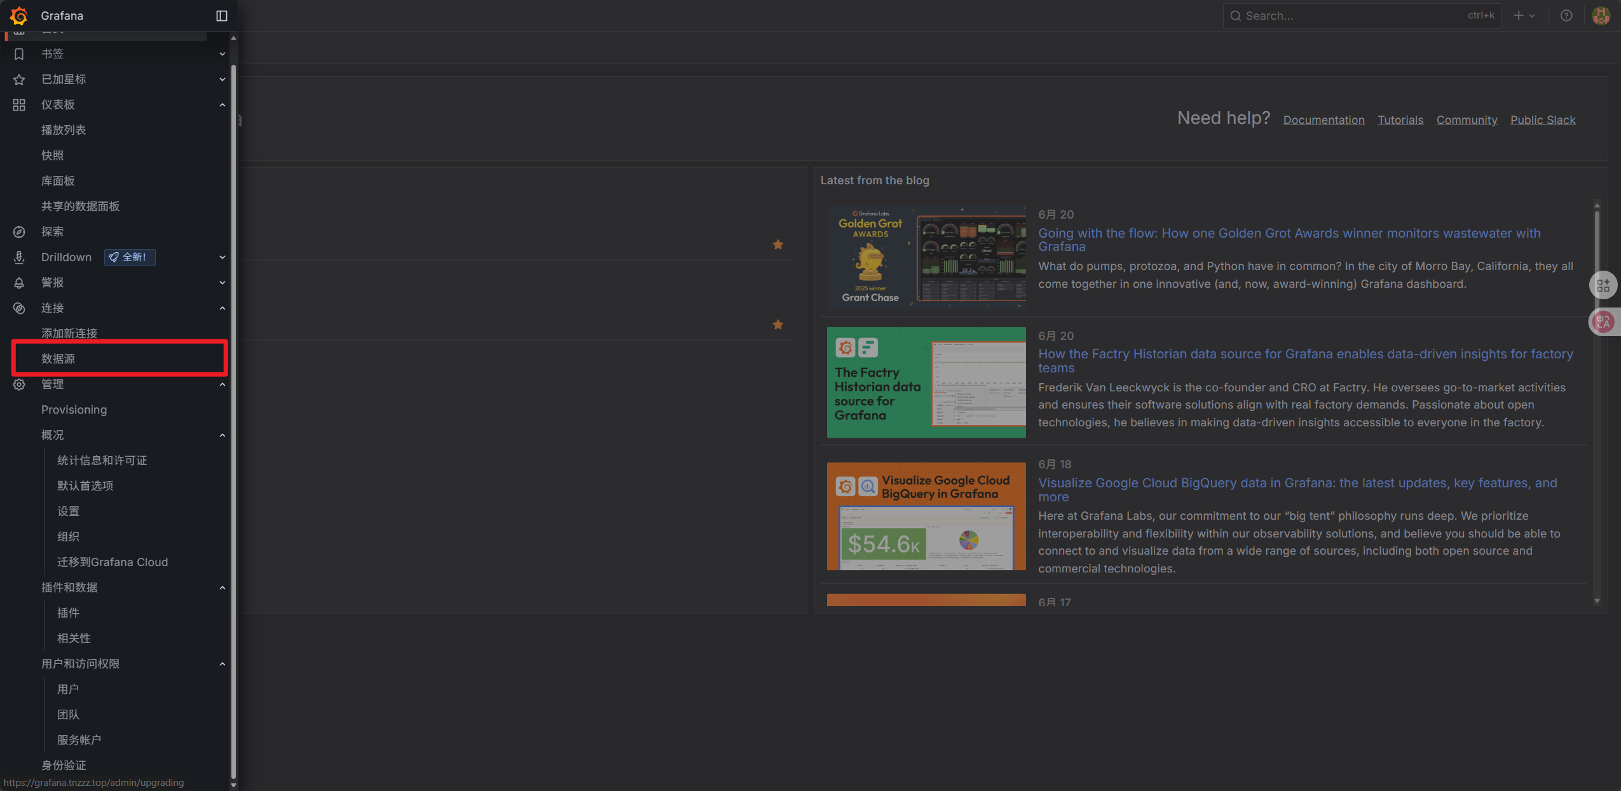Expand the 书签 section chevron
Viewport: 1621px width, 791px height.
click(222, 54)
